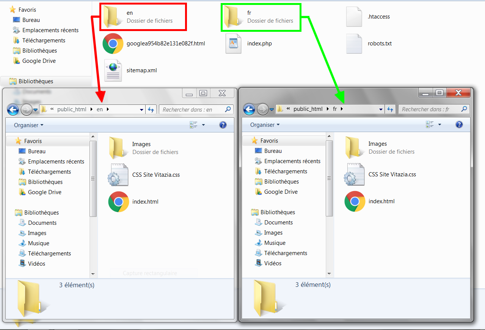Select Bureau in fr window sidebar
485x330 pixels.
coord(268,151)
